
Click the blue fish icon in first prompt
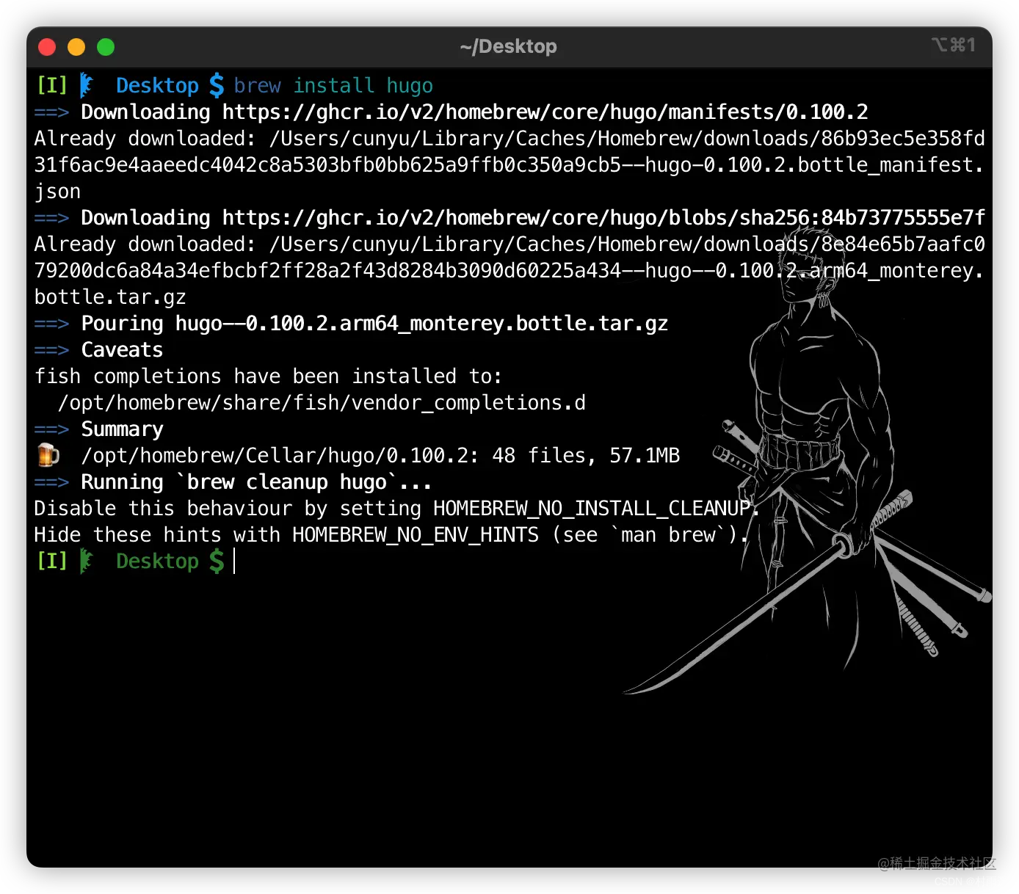(87, 85)
